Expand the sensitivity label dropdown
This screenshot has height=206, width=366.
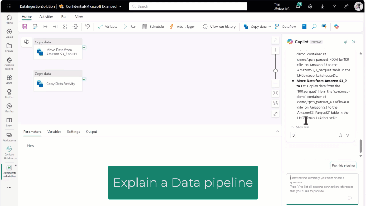[x=120, y=6]
